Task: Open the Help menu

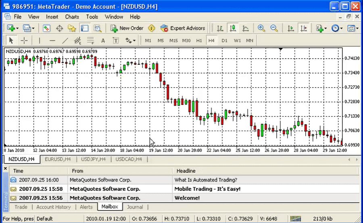Action: (135, 16)
